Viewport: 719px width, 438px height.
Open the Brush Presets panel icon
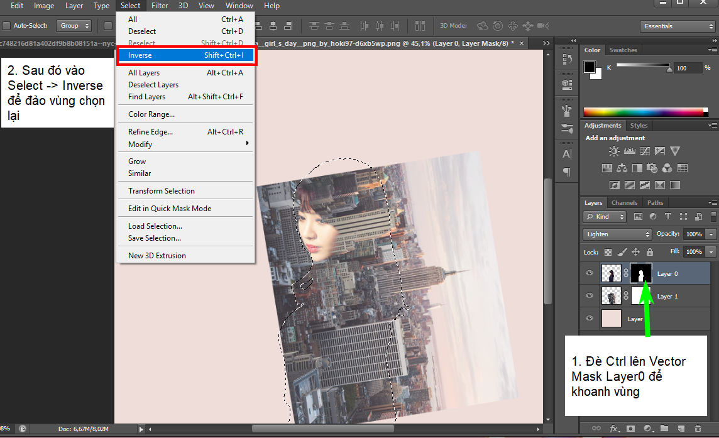[567, 129]
